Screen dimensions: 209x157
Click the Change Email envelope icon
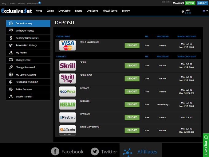coord(11,60)
